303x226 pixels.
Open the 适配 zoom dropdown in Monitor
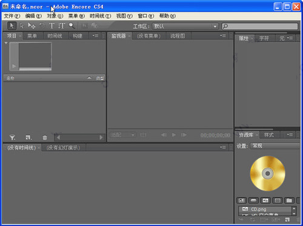(x=122, y=135)
